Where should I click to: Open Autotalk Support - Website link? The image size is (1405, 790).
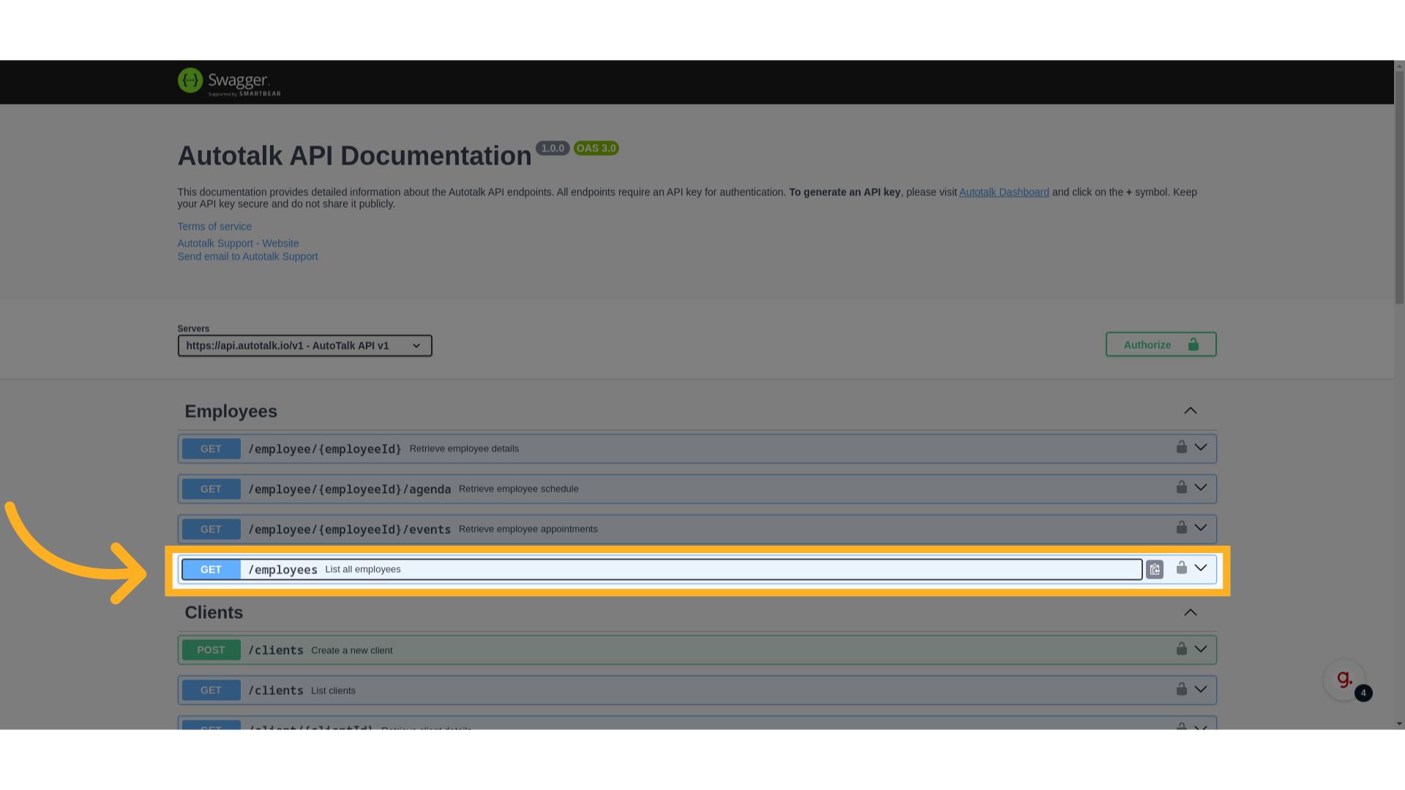tap(238, 244)
